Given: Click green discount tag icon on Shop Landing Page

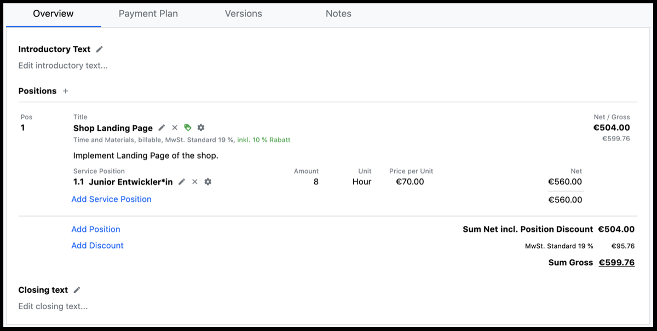Looking at the screenshot, I should (188, 127).
